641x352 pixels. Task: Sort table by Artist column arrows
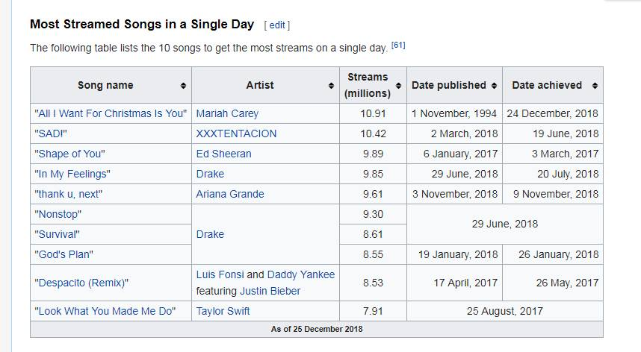click(x=331, y=86)
